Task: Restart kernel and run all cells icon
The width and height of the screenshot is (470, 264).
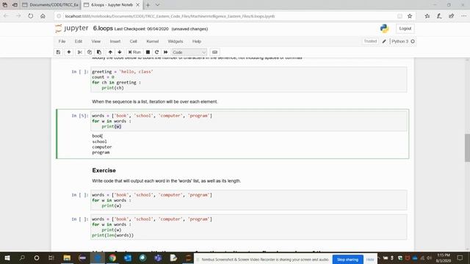Action: tap(165, 52)
